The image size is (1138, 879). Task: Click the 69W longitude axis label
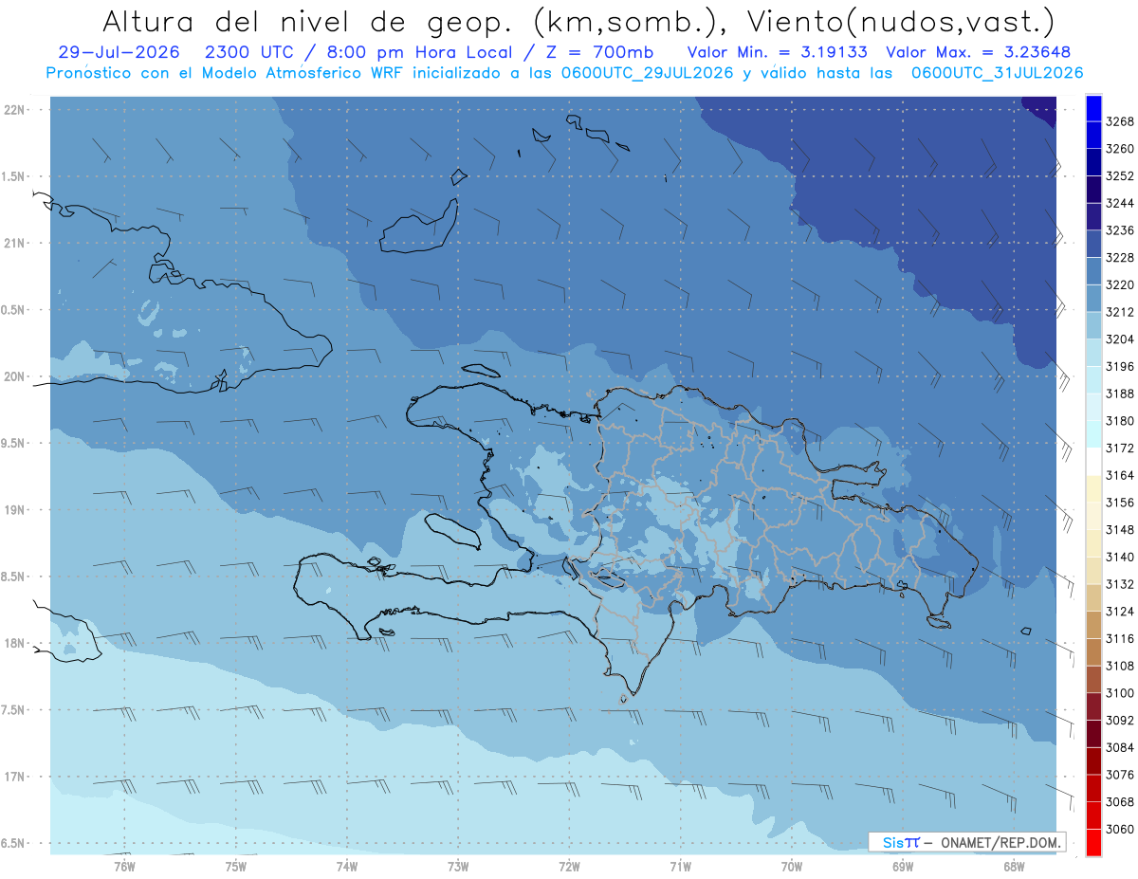click(903, 865)
